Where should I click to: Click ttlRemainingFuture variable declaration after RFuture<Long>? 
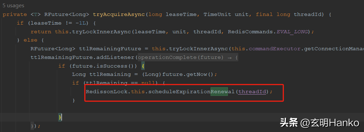tap(110, 49)
